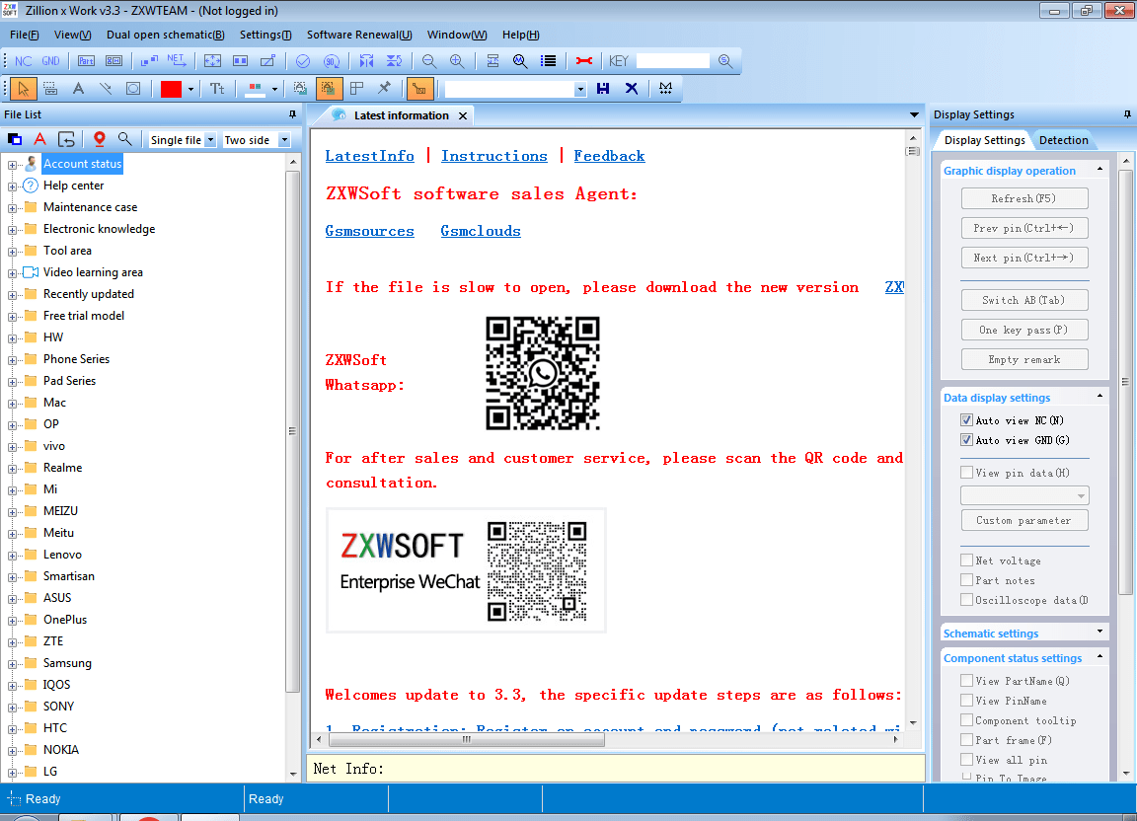Click the horizontal mirror flip icon
The image size is (1137, 821).
[x=367, y=61]
